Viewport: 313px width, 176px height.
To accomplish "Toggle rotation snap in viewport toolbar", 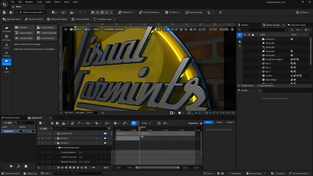I will 200,29.
